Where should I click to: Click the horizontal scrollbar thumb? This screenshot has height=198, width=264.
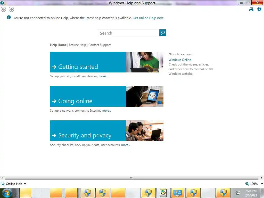pyautogui.click(x=131, y=178)
